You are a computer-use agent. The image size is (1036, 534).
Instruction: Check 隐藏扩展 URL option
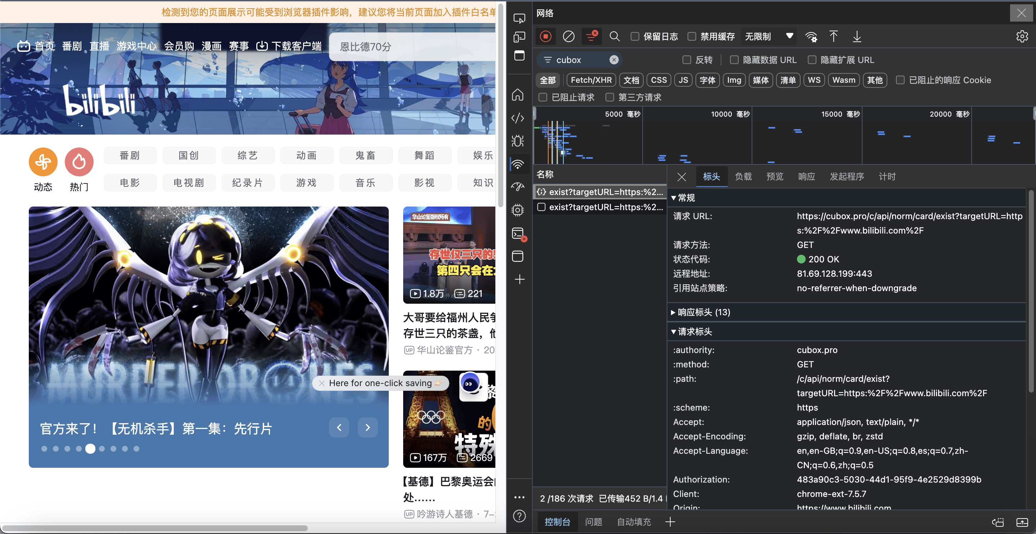[x=812, y=60]
